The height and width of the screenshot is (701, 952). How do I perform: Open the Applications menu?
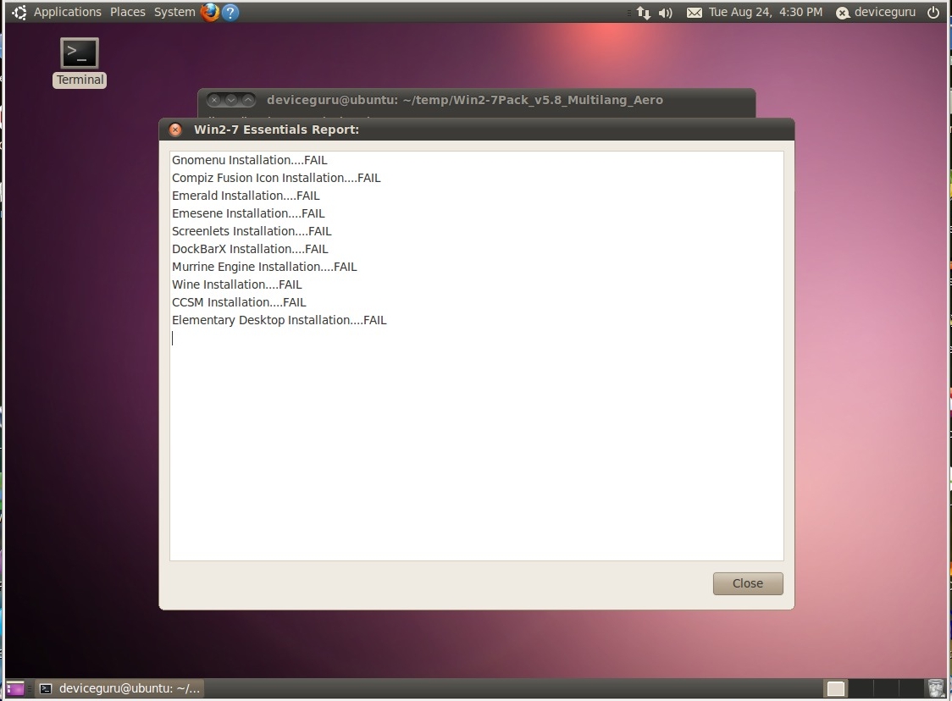(68, 12)
